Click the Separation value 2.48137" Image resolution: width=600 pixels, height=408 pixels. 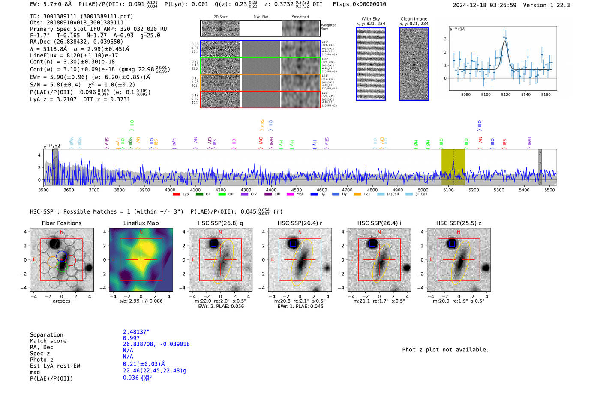pos(136,332)
